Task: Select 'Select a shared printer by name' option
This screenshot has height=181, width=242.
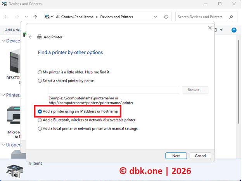Action: (40, 81)
